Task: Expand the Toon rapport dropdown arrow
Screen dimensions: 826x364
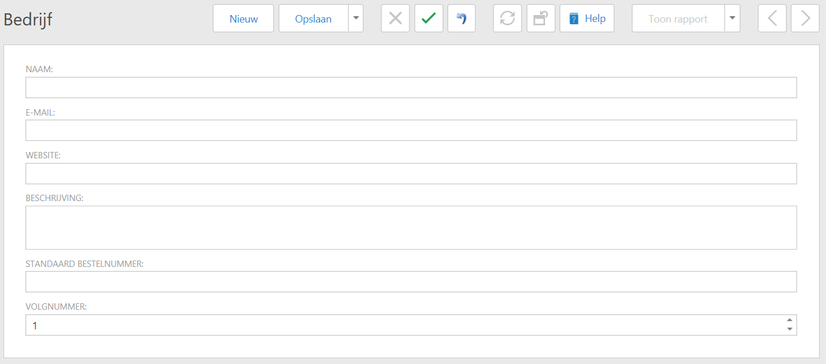Action: click(732, 18)
